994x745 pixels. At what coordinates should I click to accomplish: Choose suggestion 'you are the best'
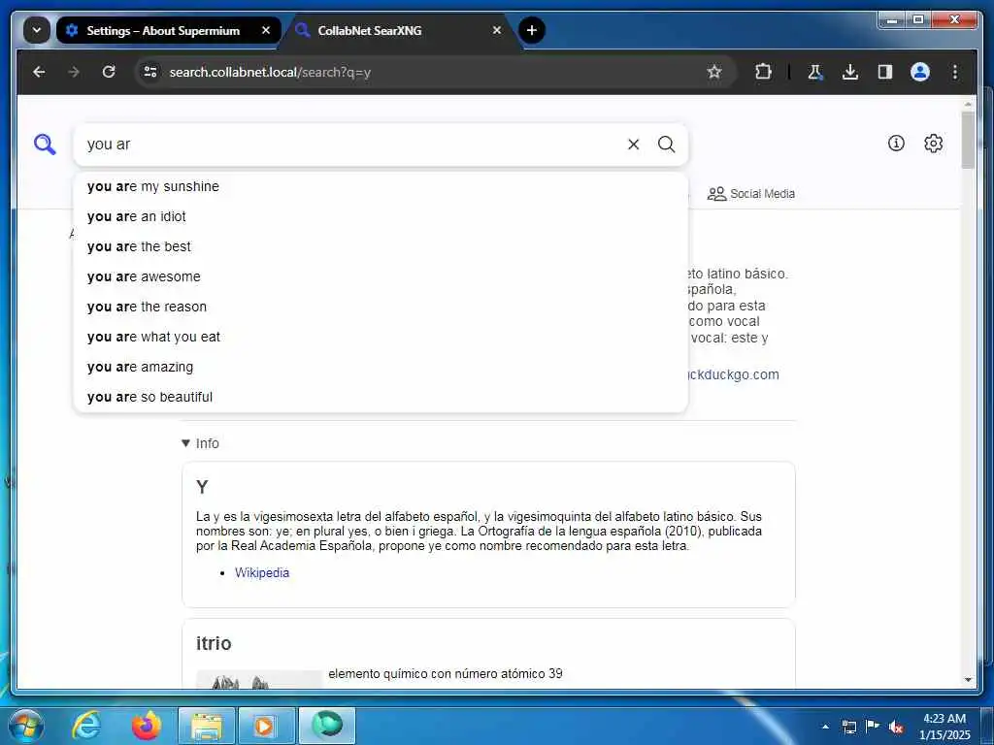click(x=381, y=246)
